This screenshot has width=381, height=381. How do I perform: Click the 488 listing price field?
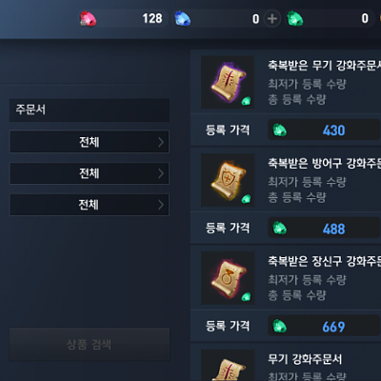pyautogui.click(x=324, y=229)
